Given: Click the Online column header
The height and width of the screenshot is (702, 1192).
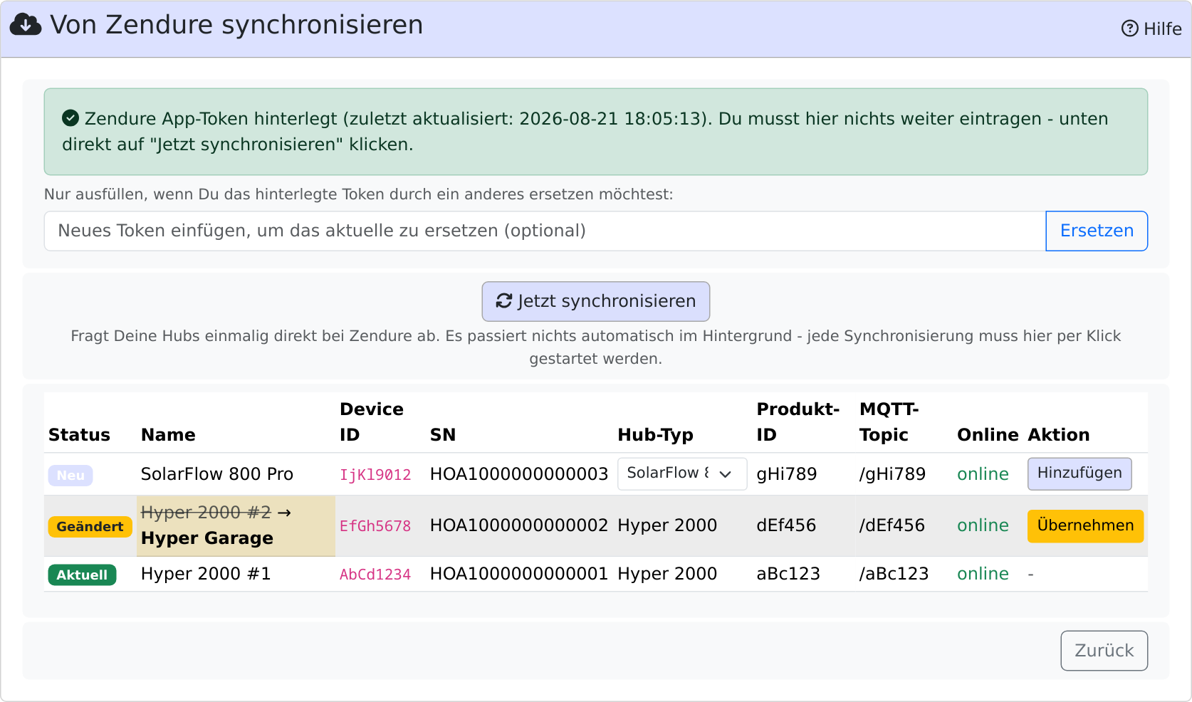Looking at the screenshot, I should click(x=988, y=435).
